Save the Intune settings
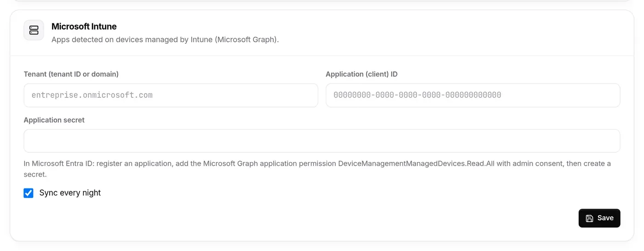644x251 pixels. click(599, 218)
